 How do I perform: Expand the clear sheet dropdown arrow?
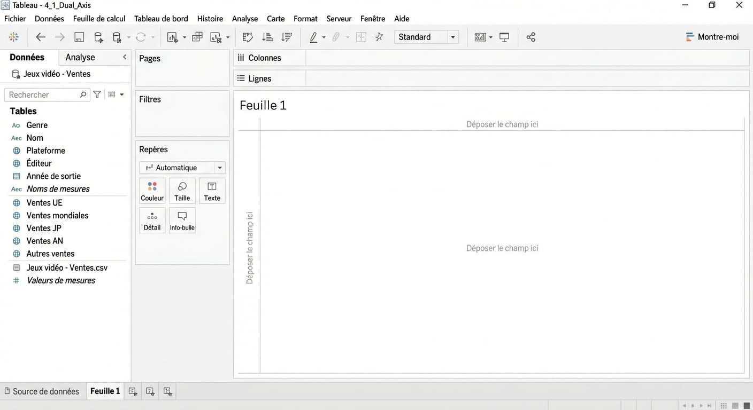[x=228, y=37]
